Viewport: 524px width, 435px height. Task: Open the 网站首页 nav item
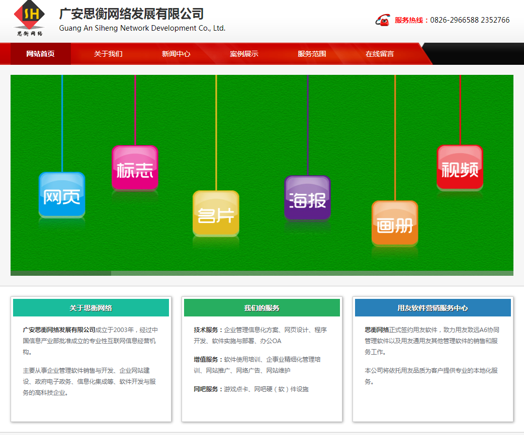(40, 54)
